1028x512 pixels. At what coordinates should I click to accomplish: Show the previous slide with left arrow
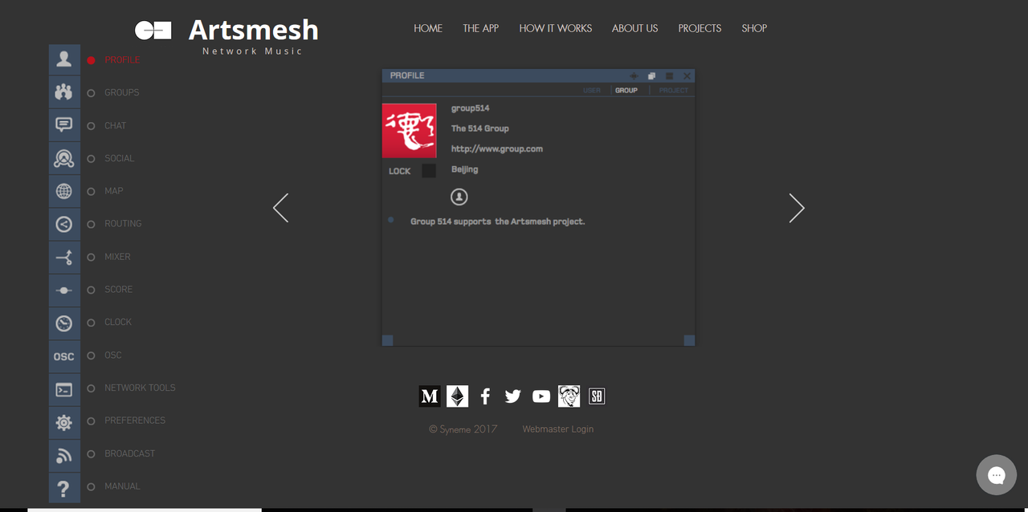click(280, 208)
